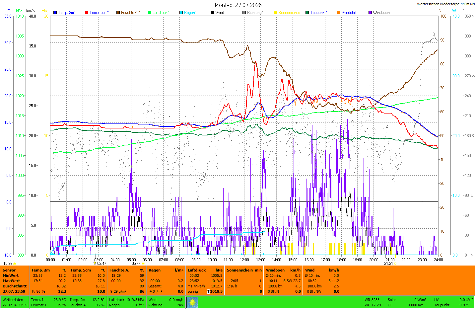475x309 pixels.
Task: Select the Luftdruck legend label
Action: [161, 13]
